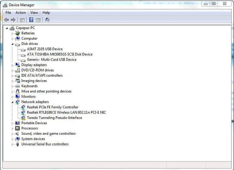Expand Universal Serial Bus controllers arrow
The width and height of the screenshot is (234, 170).
click(x=12, y=144)
